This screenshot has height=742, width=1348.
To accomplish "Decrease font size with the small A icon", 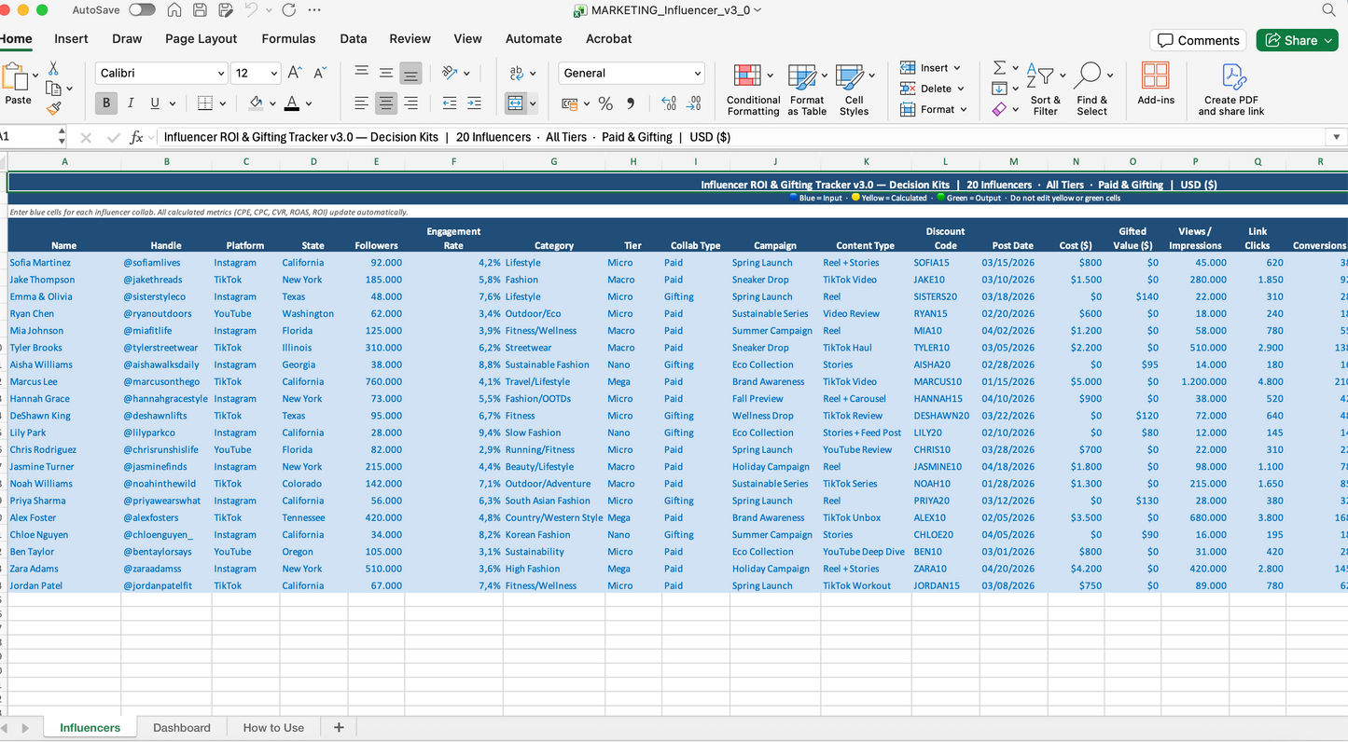I will tap(320, 73).
